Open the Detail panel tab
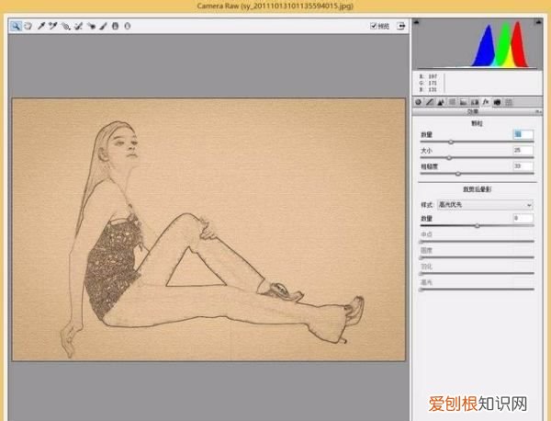This screenshot has width=551, height=421. click(441, 102)
